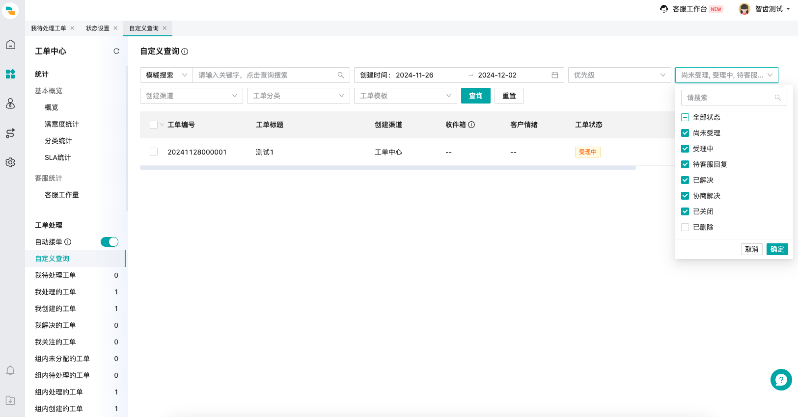Open the home icon in left rail

10,45
